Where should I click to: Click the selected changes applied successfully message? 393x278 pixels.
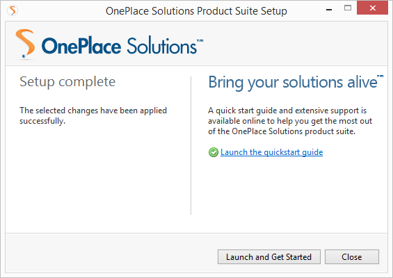click(93, 115)
